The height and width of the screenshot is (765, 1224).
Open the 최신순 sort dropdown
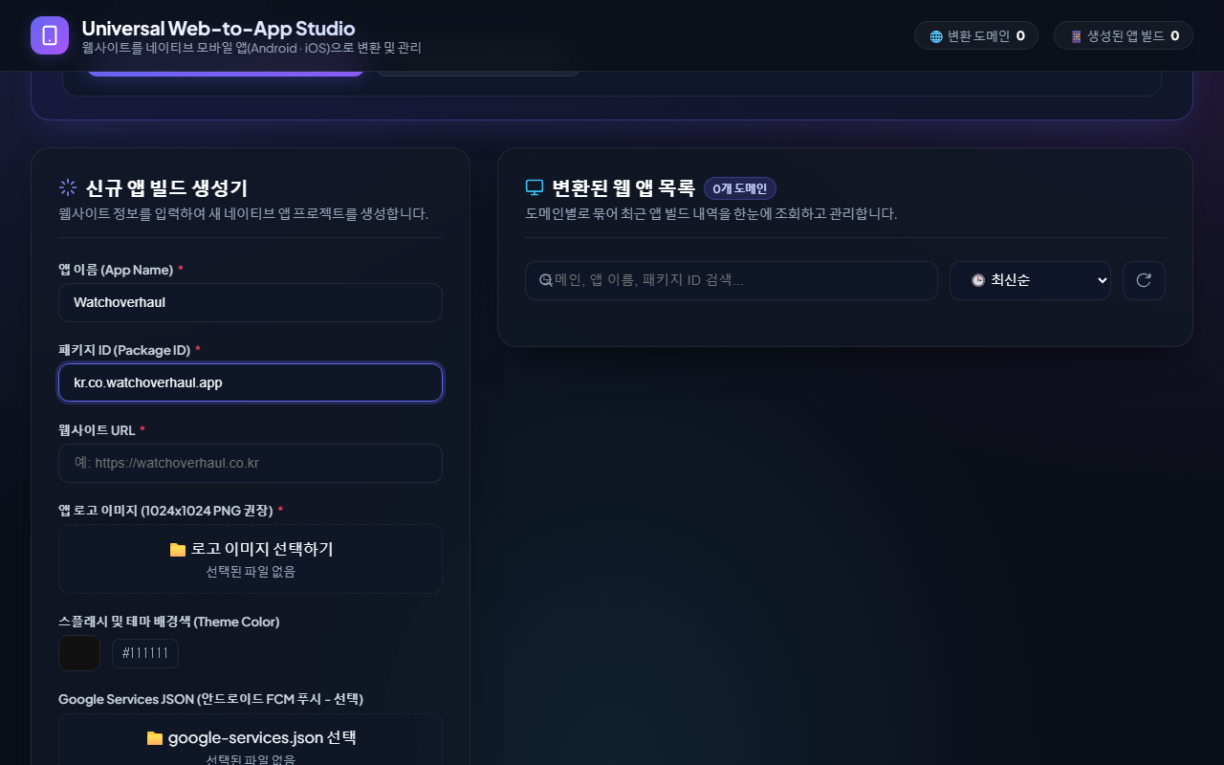tap(1030, 280)
